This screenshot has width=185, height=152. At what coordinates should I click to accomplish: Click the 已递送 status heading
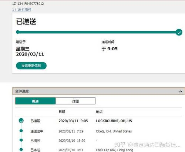click(26, 21)
